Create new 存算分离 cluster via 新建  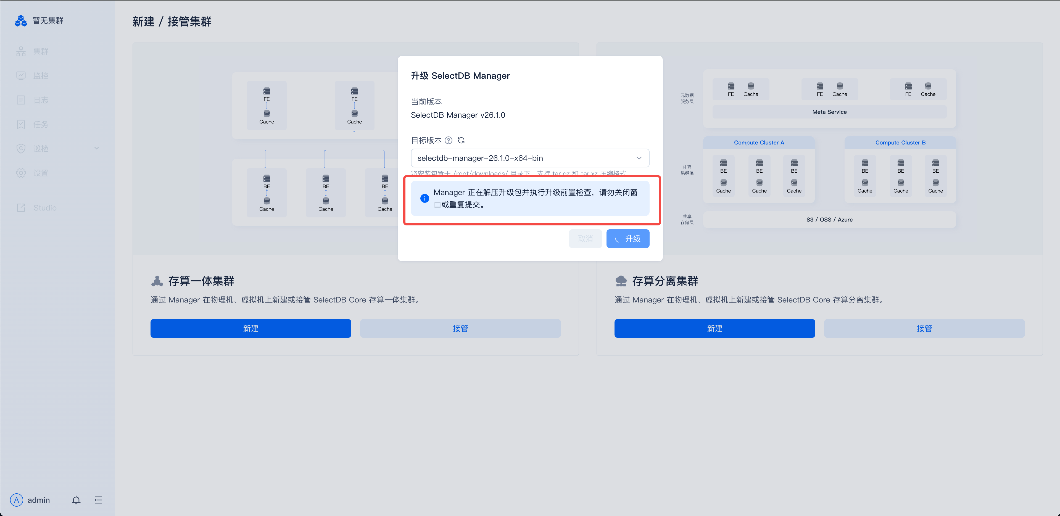click(x=714, y=328)
